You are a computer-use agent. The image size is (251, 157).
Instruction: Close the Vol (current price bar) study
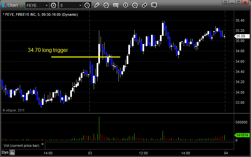[43, 144]
